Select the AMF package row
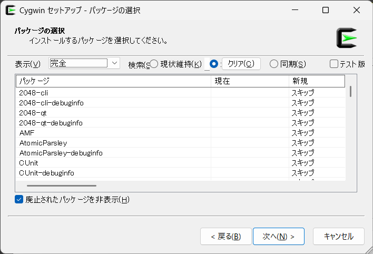This screenshot has height=254, width=373. (181, 133)
